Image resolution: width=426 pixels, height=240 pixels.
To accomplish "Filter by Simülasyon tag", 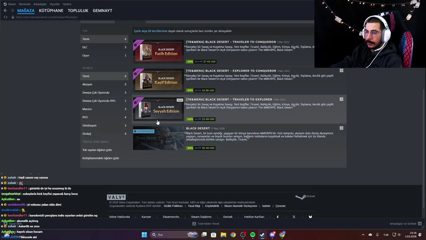I will (x=104, y=125).
